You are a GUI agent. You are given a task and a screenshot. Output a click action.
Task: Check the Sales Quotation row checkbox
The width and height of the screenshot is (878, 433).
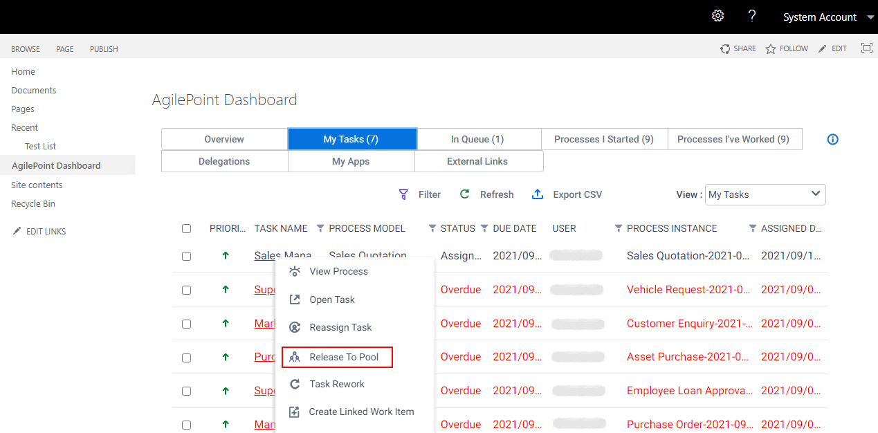[x=186, y=256]
